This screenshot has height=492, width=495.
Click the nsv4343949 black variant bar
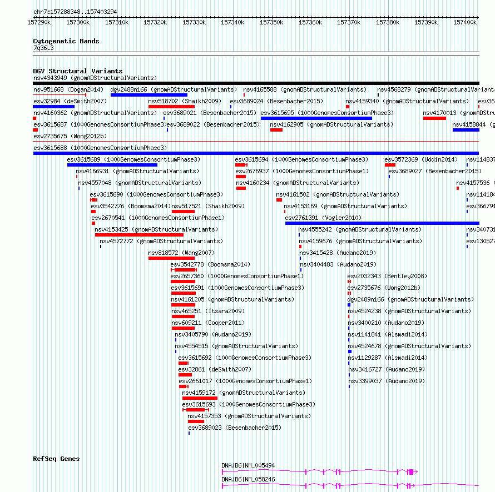256,83
